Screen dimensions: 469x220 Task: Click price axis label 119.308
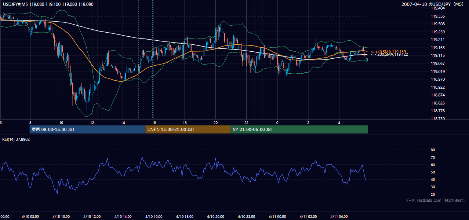(437, 24)
